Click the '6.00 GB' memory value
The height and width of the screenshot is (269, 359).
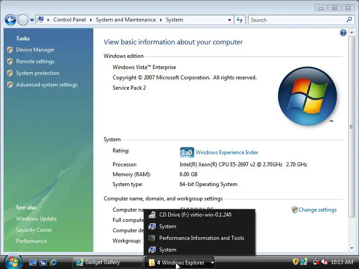point(188,174)
